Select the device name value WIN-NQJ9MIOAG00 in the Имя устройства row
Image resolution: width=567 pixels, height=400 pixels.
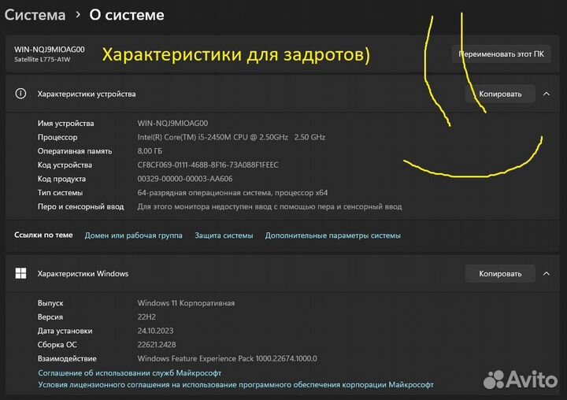click(172, 124)
